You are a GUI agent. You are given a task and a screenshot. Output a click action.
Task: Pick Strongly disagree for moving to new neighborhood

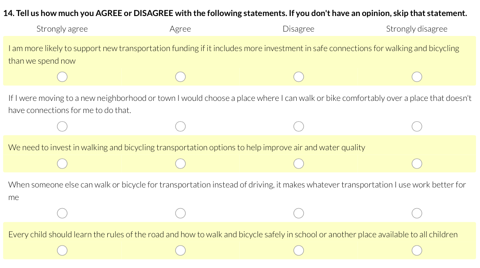[x=417, y=126]
